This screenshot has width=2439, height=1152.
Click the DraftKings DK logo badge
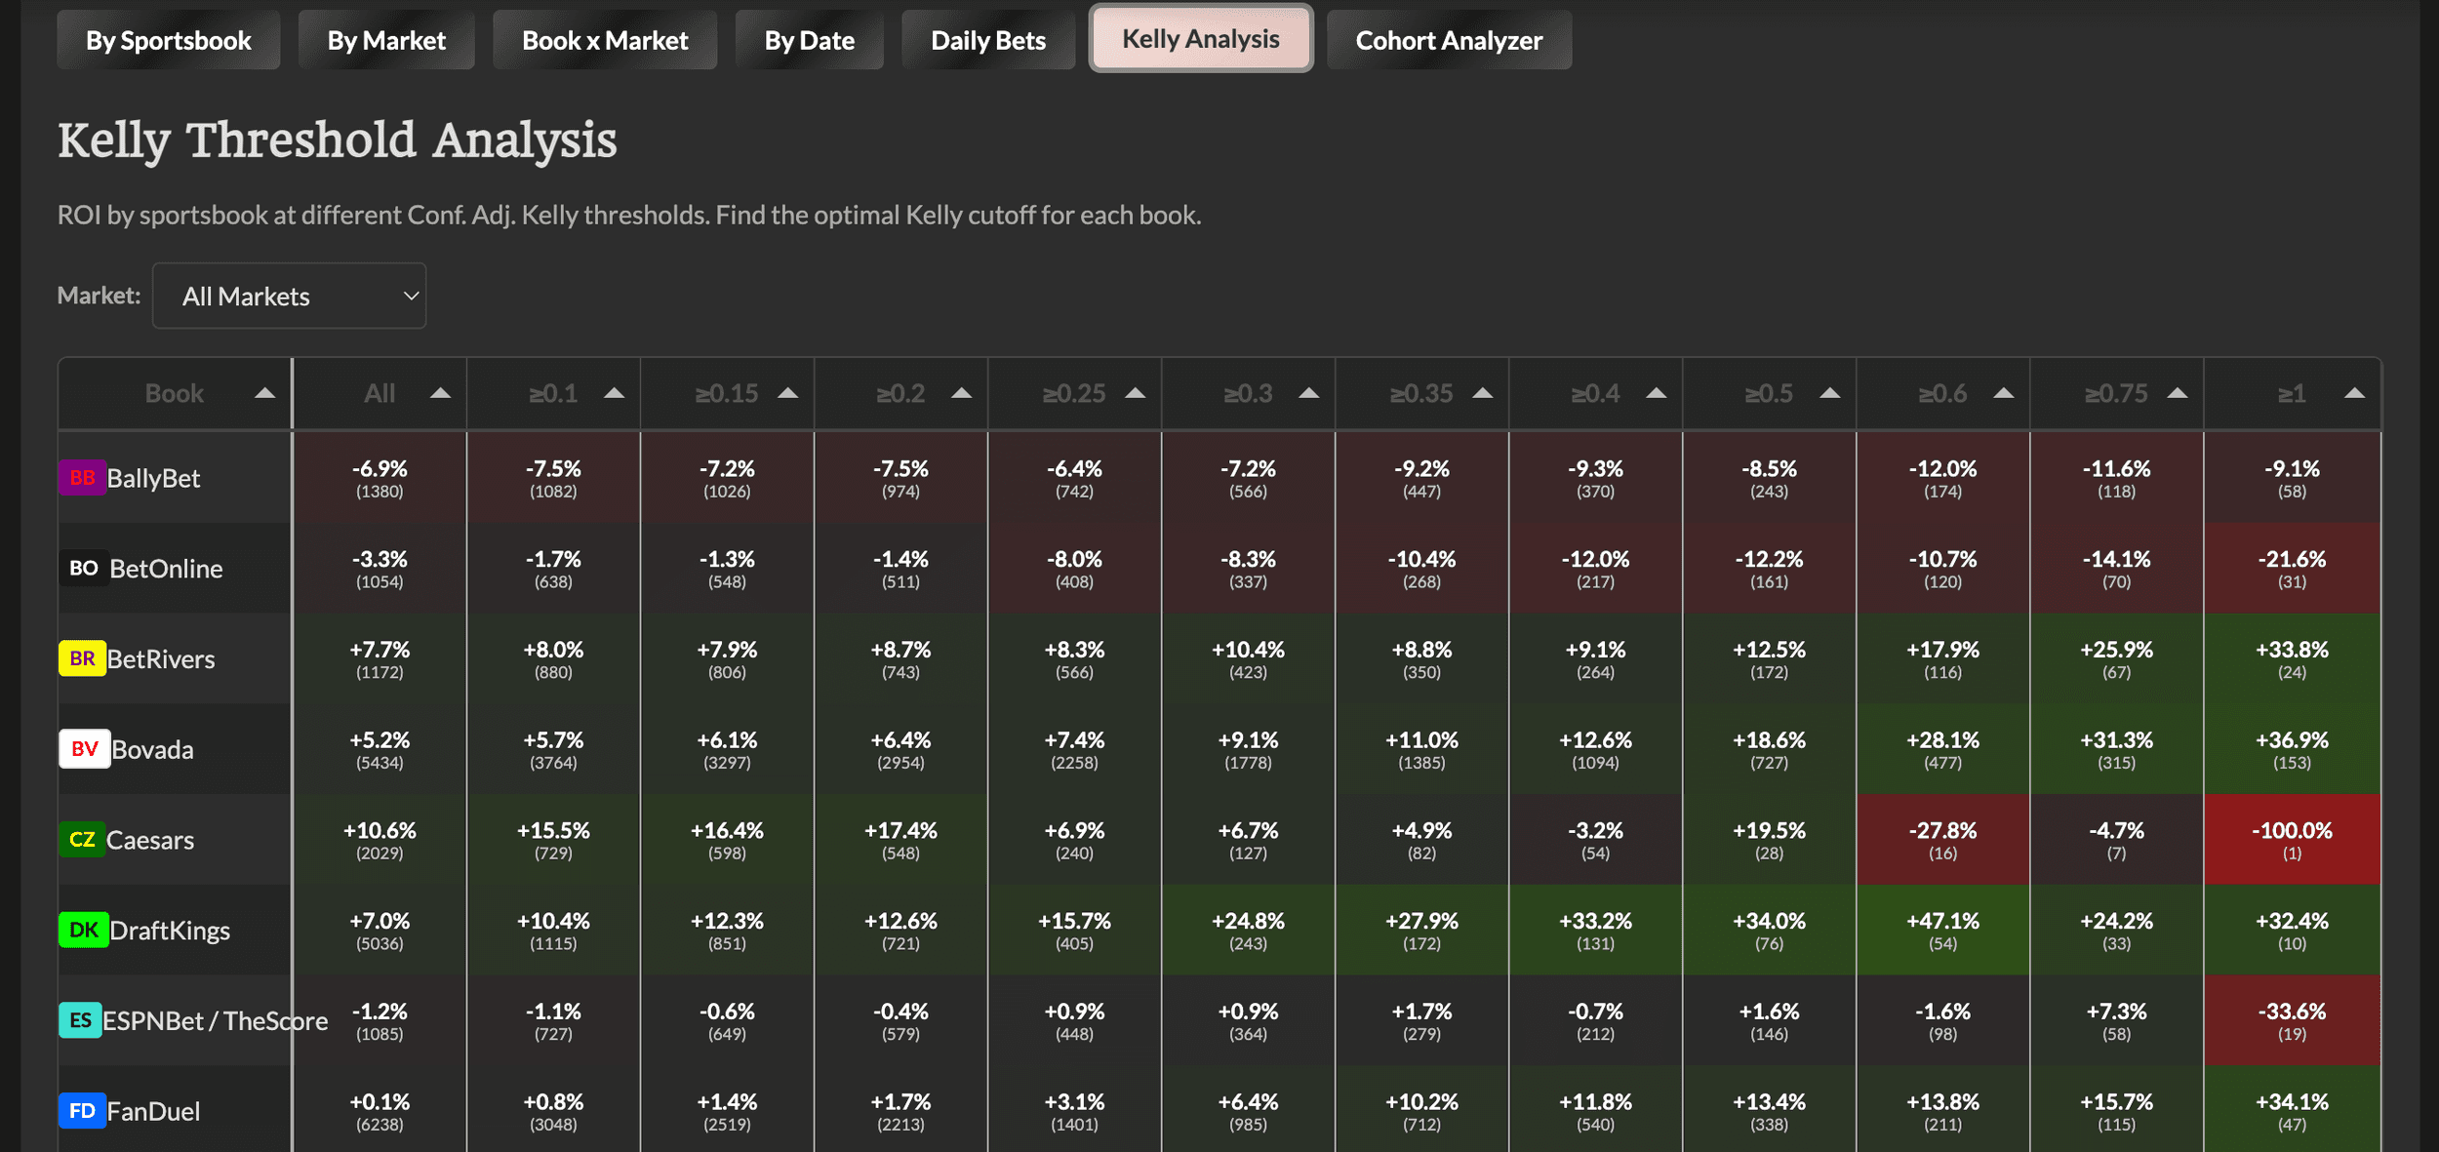click(83, 930)
